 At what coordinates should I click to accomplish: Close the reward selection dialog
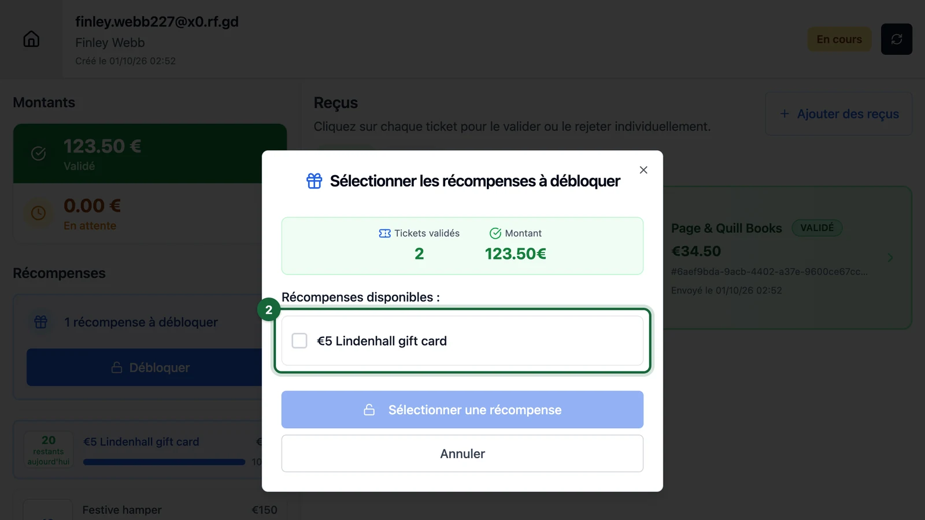point(643,170)
